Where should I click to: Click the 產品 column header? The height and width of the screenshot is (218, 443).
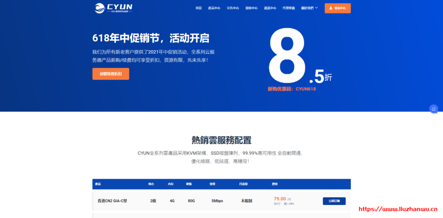click(98, 184)
